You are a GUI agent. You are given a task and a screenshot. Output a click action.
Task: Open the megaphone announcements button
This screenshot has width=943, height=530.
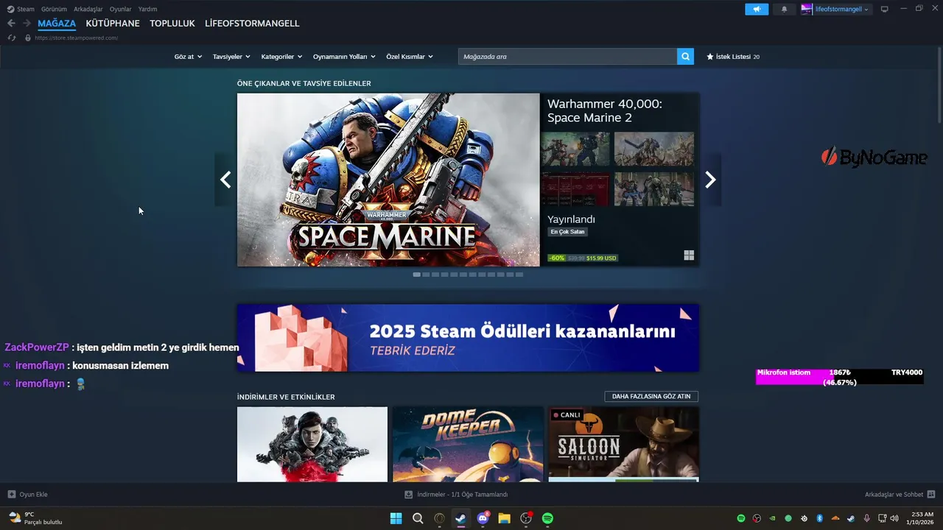[757, 9]
